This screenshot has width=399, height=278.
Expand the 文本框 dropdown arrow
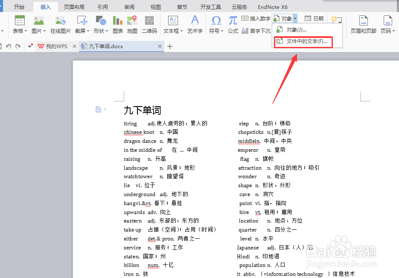click(x=181, y=31)
